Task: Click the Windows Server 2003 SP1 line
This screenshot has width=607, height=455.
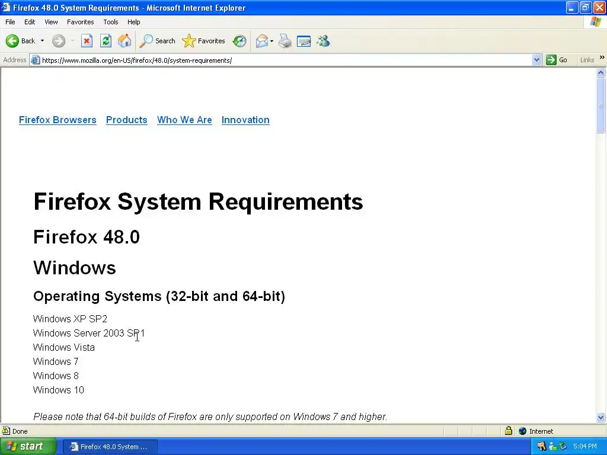Action: (x=89, y=333)
